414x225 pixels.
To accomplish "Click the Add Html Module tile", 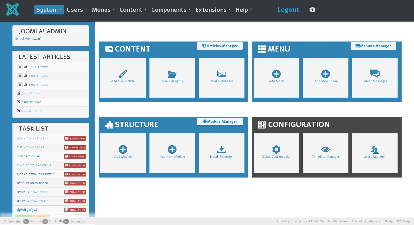I will (x=172, y=153).
